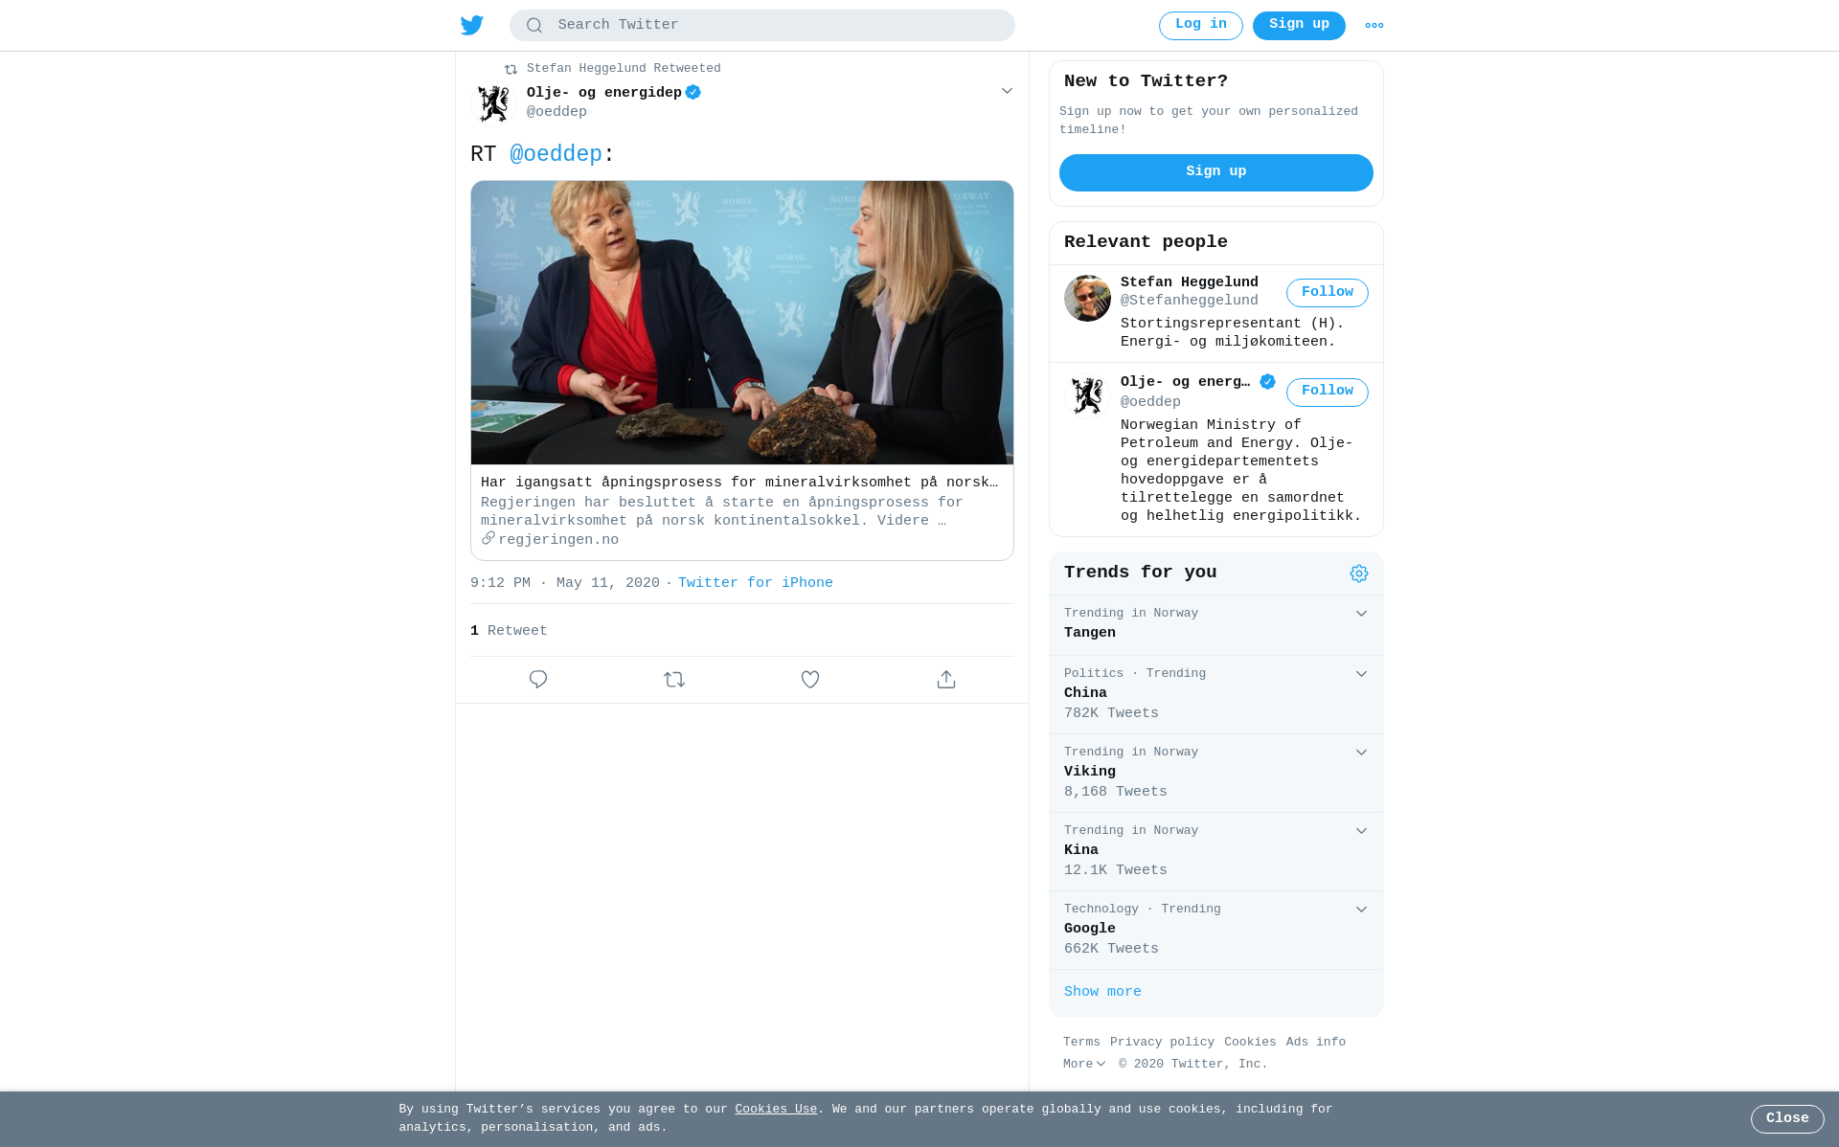Screen dimensions: 1839x1147
Task: Open the Twitter for iPhone link
Action: click(756, 583)
